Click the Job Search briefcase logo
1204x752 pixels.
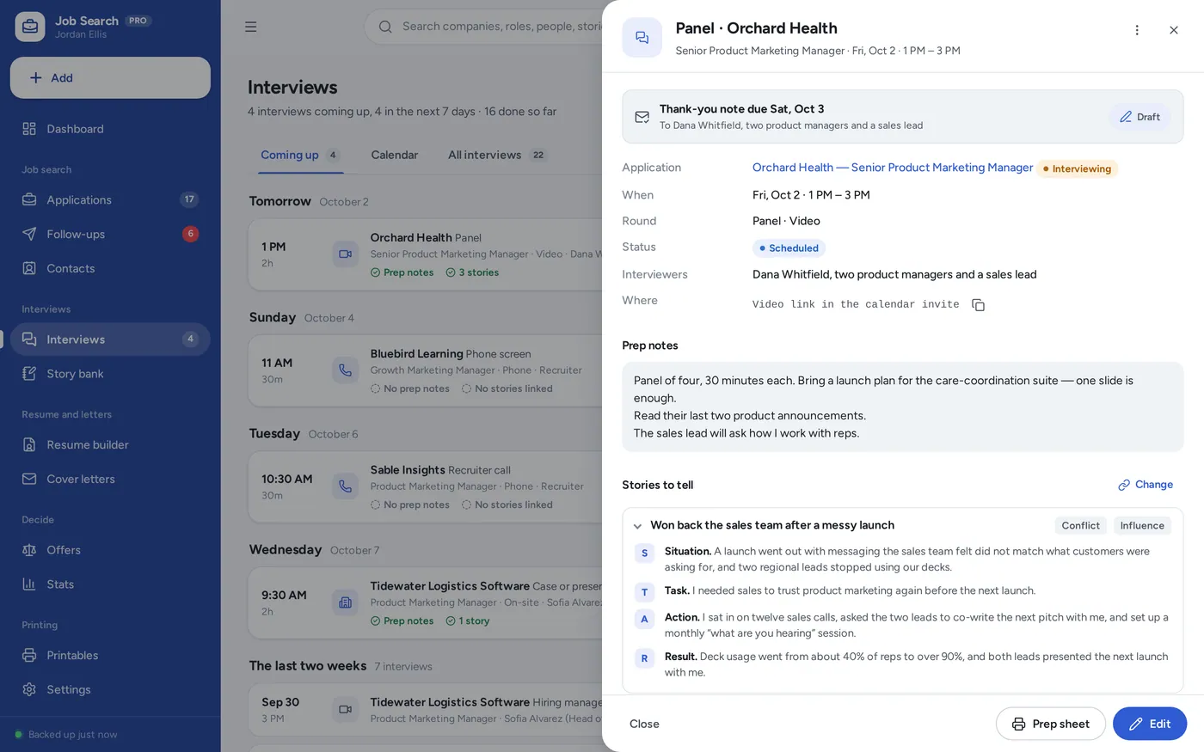[x=30, y=27]
